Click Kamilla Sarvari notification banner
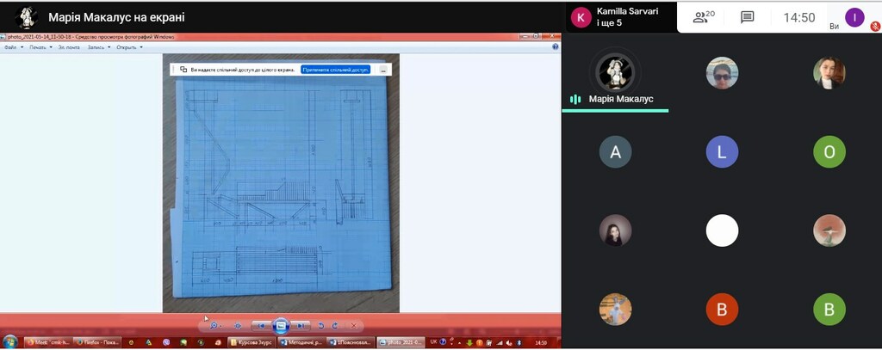 point(622,17)
